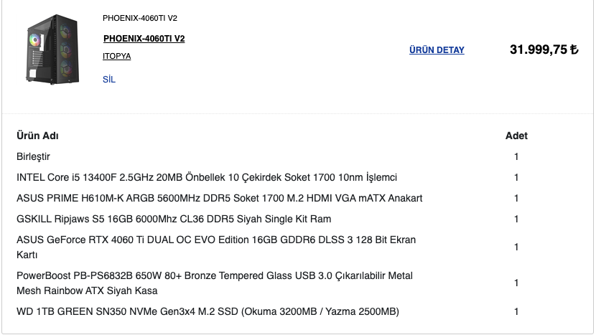596x335 pixels.
Task: Open the ITOPYA seller link
Action: (x=116, y=56)
